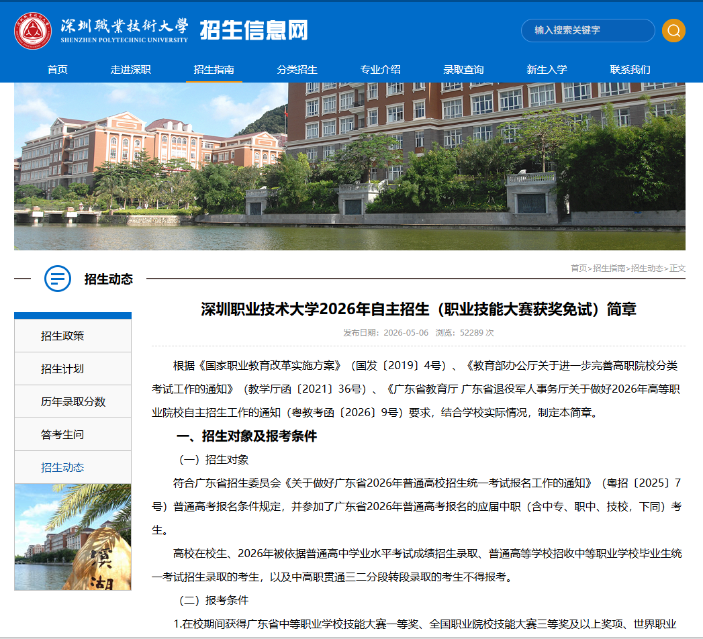703x639 pixels.
Task: Open the 分类招生 nav menu item
Action: [297, 69]
